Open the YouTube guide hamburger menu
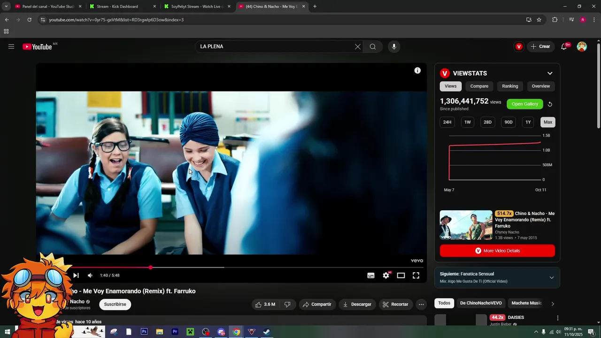The height and width of the screenshot is (338, 601). click(11, 46)
